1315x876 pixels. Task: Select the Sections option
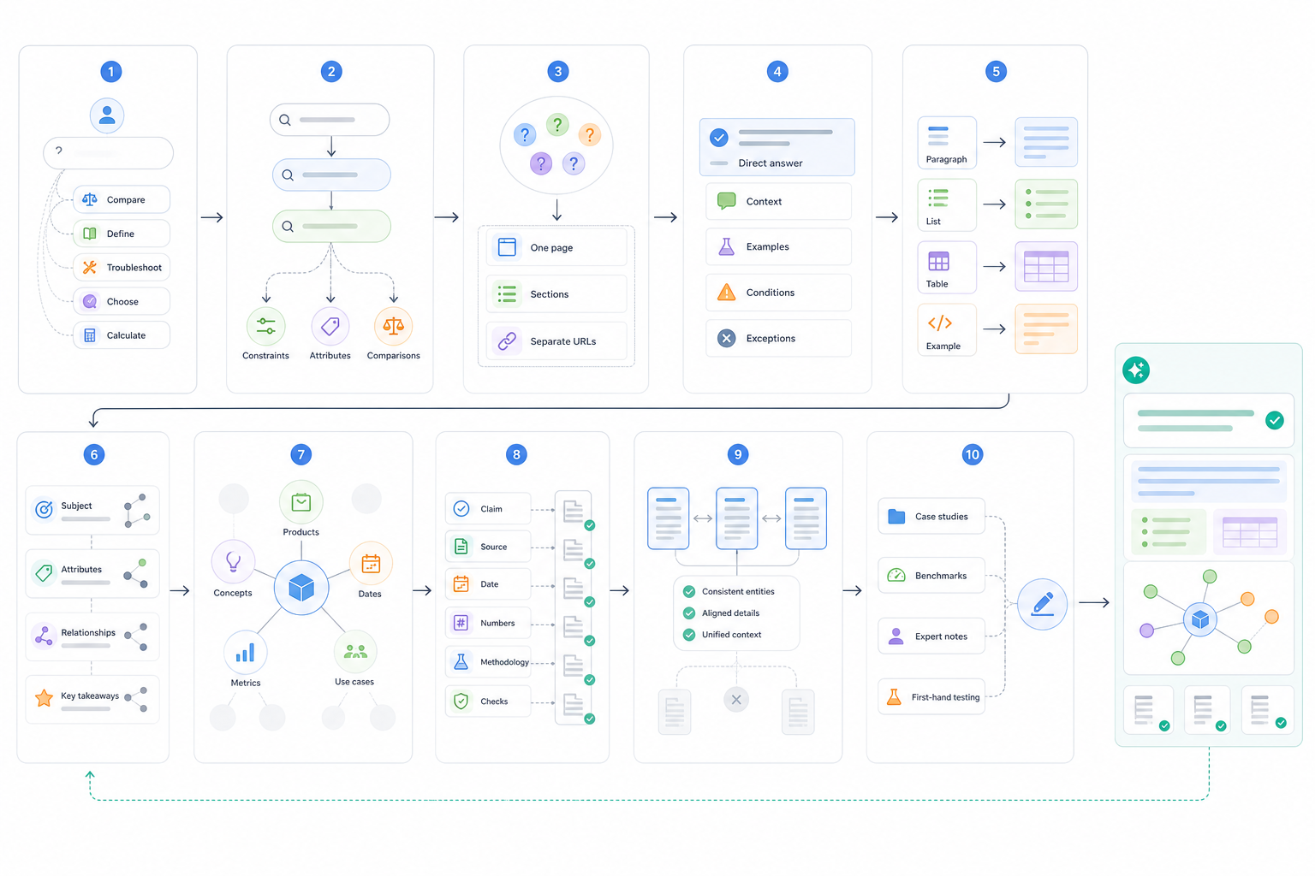(557, 294)
